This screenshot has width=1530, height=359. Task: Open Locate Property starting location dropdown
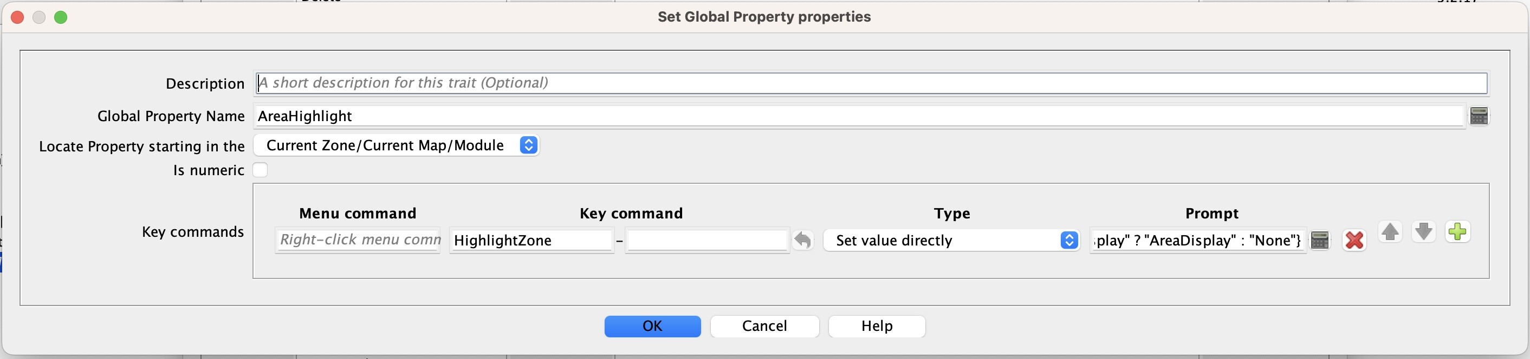(396, 145)
